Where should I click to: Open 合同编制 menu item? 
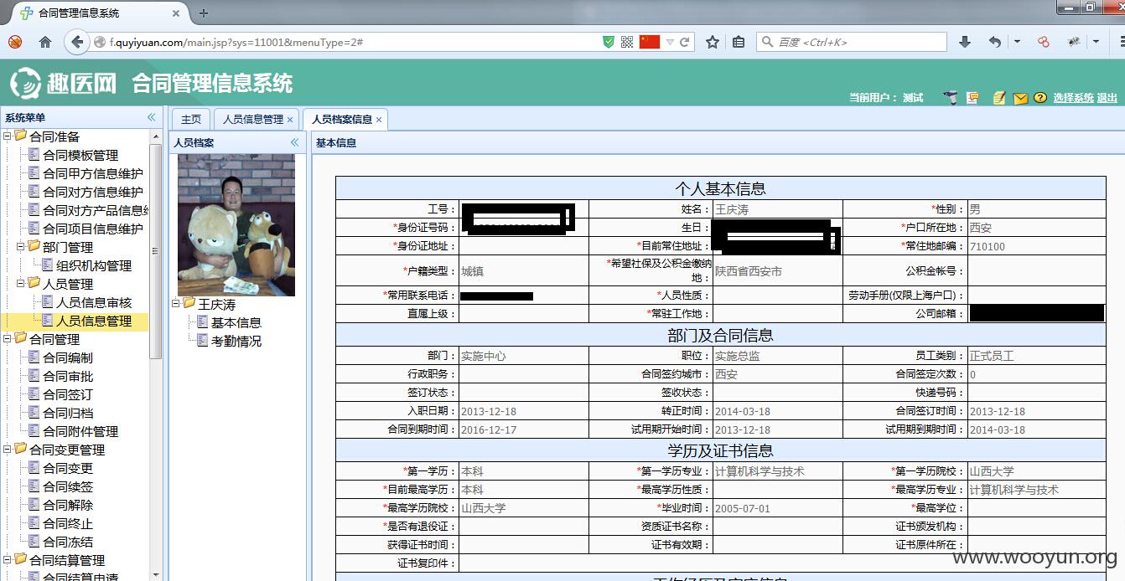click(x=68, y=357)
